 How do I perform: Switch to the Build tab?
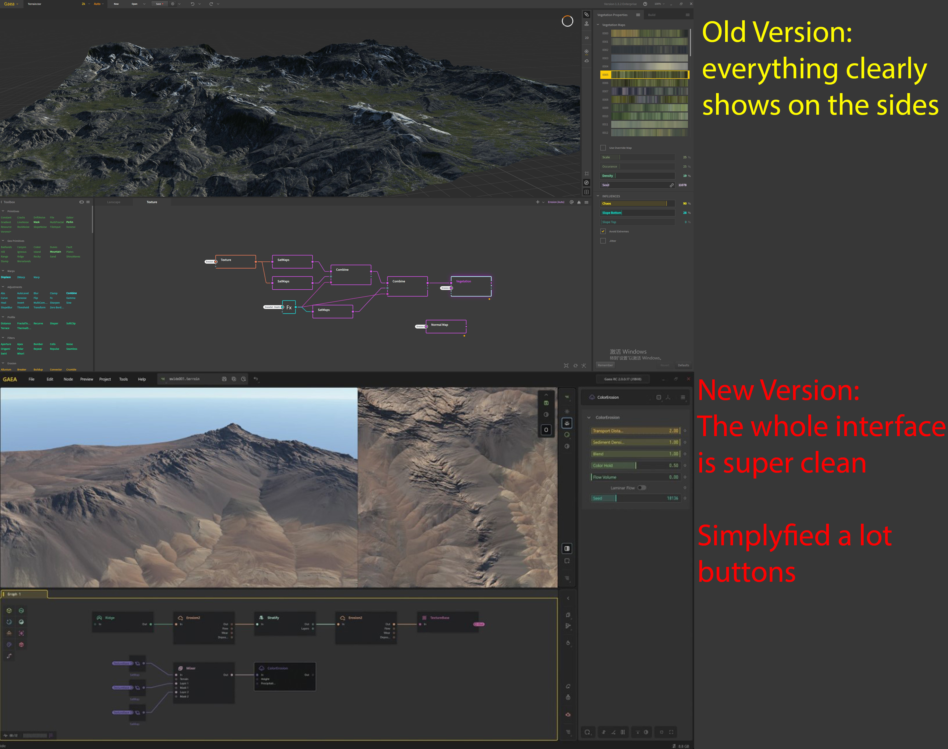coord(651,15)
